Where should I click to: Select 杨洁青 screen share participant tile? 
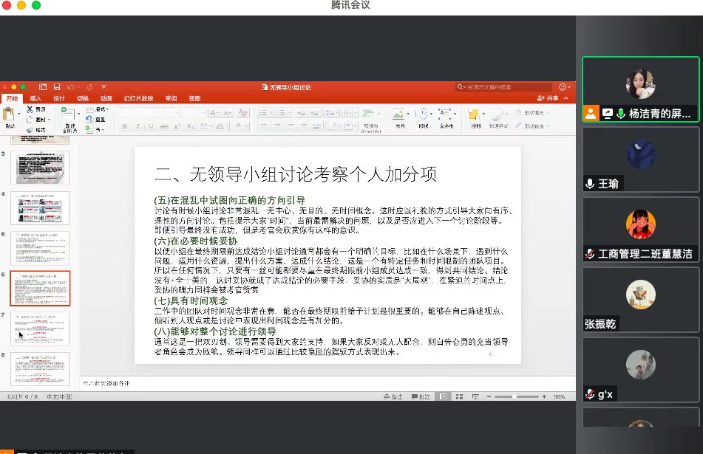[641, 89]
